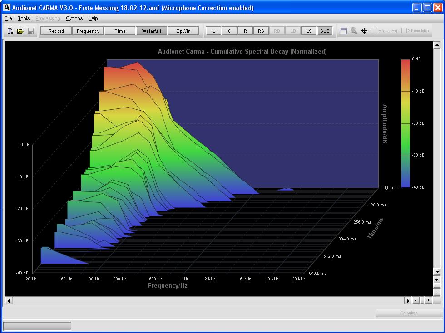Viewport: 445px width, 333px height.
Task: Toggle the SUB channel button
Action: [325, 31]
